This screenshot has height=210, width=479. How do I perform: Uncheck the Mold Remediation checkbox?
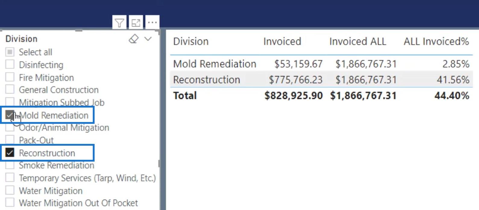[10, 115]
